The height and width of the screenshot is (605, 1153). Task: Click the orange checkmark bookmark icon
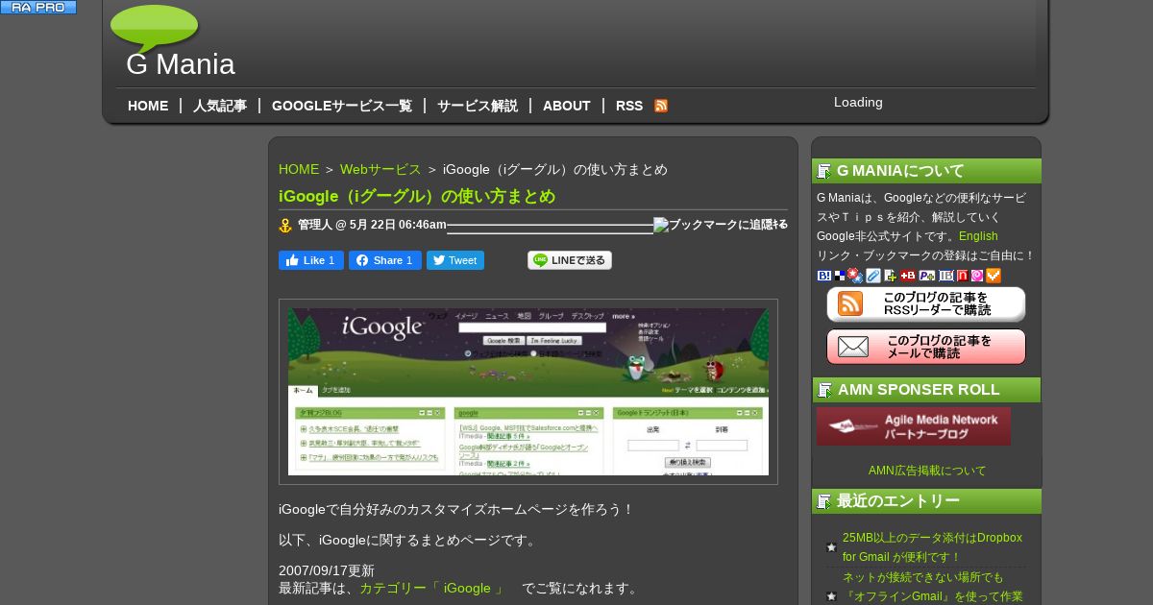[994, 276]
